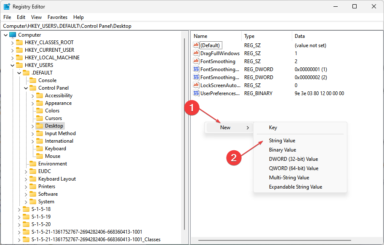The height and width of the screenshot is (245, 384).
Task: Click the Mouse folder icon
Action: coord(40,157)
